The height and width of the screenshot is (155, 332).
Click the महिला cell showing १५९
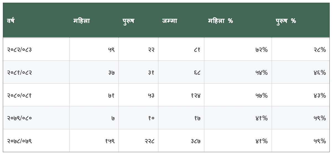click(94, 141)
